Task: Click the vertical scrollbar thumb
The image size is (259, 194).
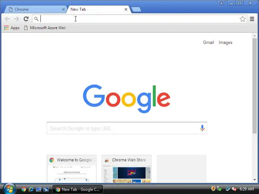Action: click(254, 86)
